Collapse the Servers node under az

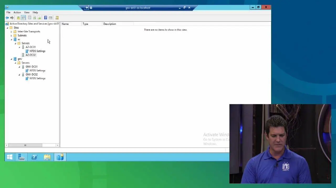click(x=15, y=43)
